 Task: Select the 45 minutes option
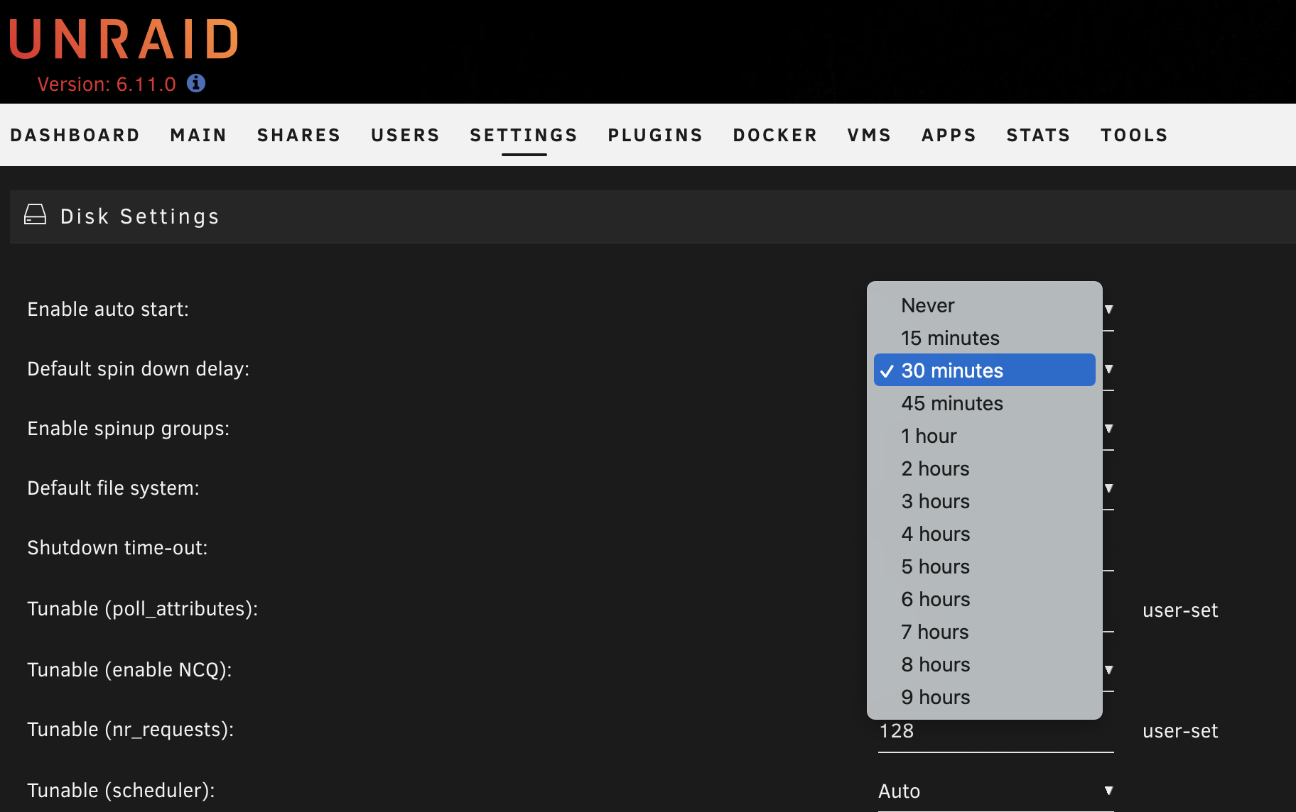click(952, 403)
